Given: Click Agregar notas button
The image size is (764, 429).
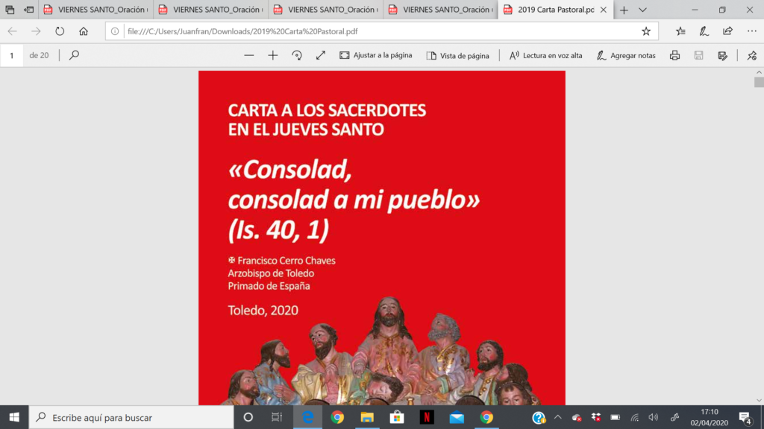Looking at the screenshot, I should tap(626, 55).
